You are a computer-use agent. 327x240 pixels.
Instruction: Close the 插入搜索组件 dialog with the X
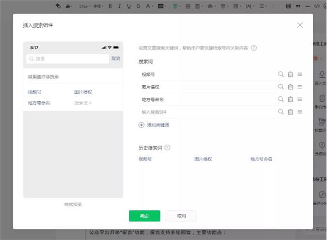300,25
